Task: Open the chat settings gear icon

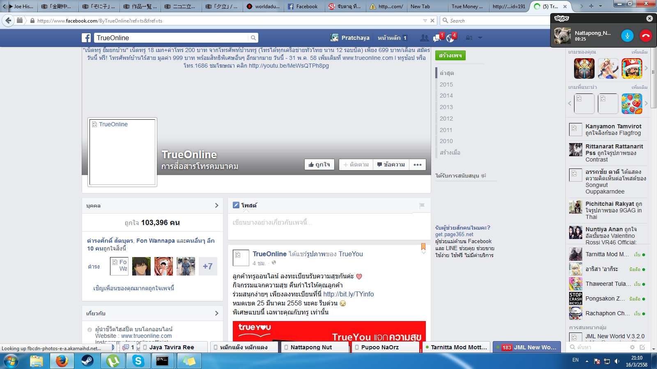Action: [x=632, y=347]
